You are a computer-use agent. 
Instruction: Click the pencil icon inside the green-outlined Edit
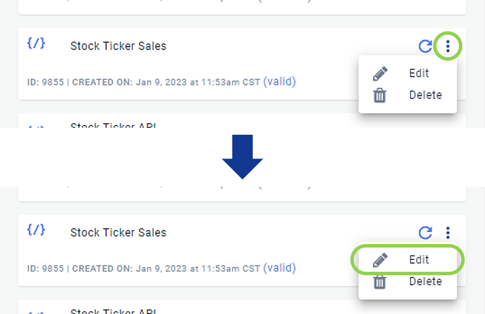380,260
